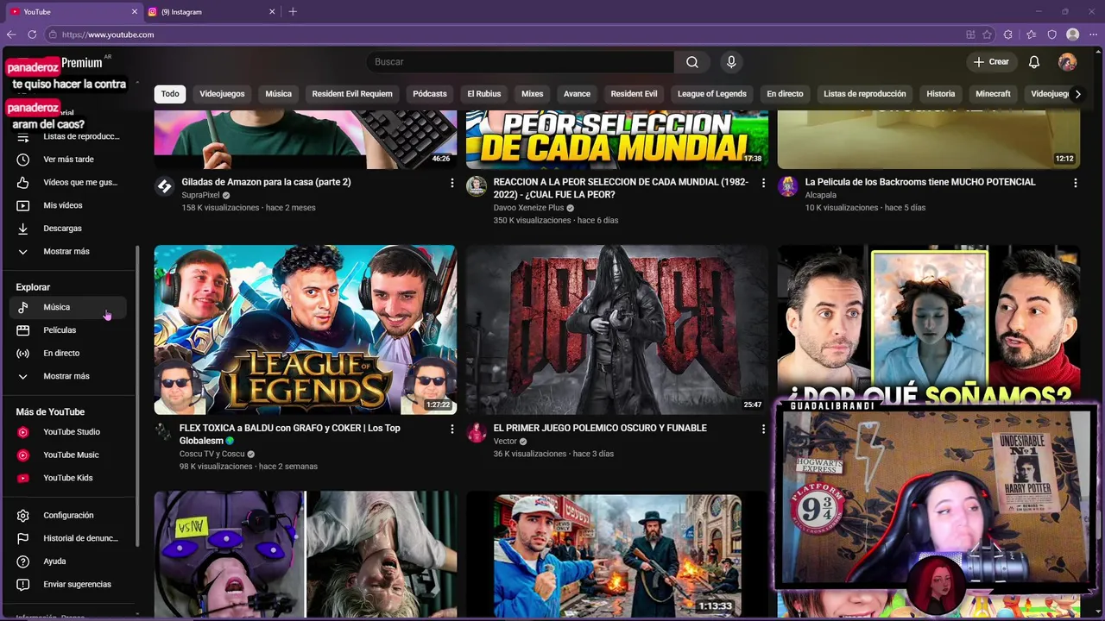
Task: Open the notifications bell
Action: pyautogui.click(x=1034, y=62)
